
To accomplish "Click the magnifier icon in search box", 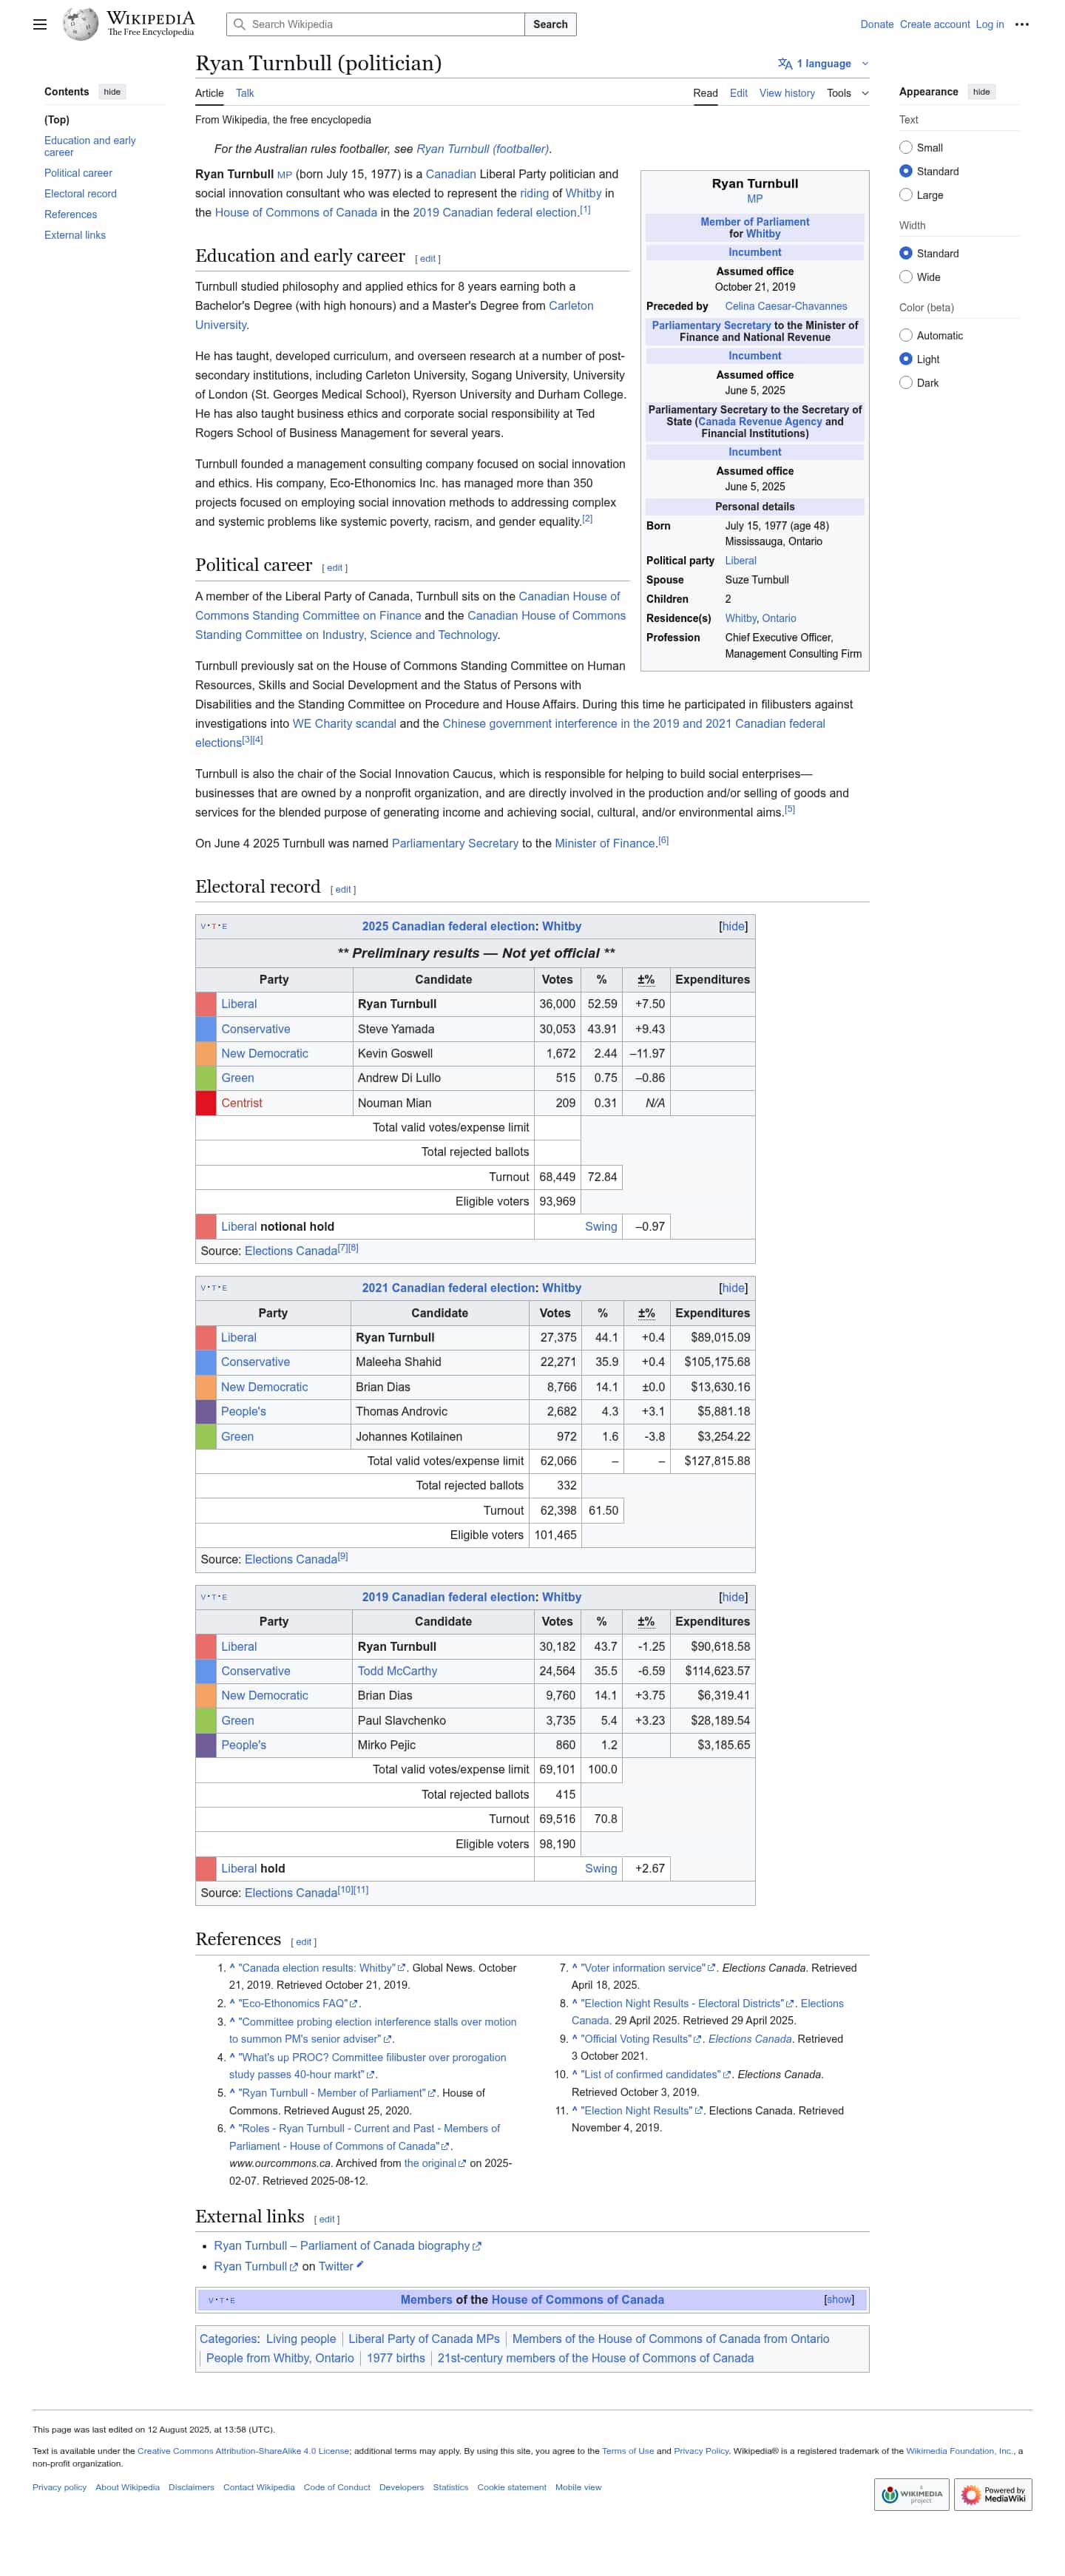I will [239, 24].
